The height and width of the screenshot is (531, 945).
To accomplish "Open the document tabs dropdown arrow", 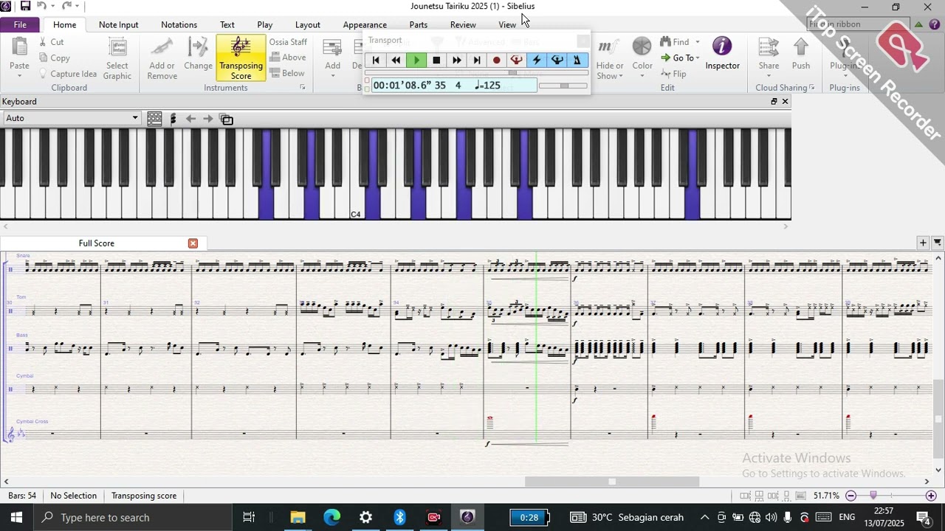I will (x=938, y=243).
